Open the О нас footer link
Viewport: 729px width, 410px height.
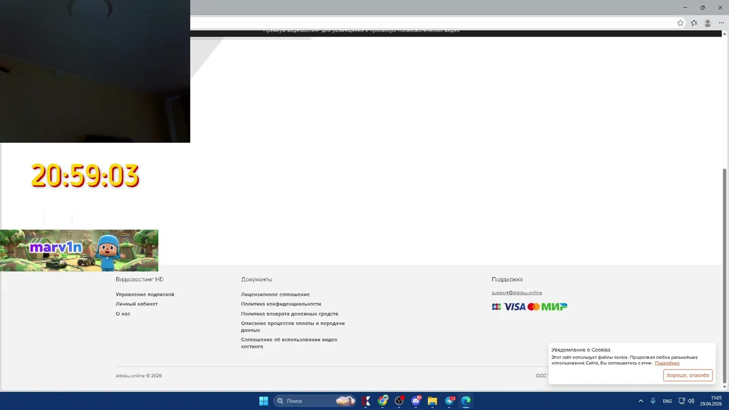(123, 314)
